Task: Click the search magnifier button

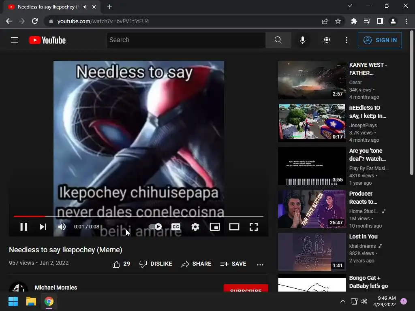Action: (x=278, y=40)
